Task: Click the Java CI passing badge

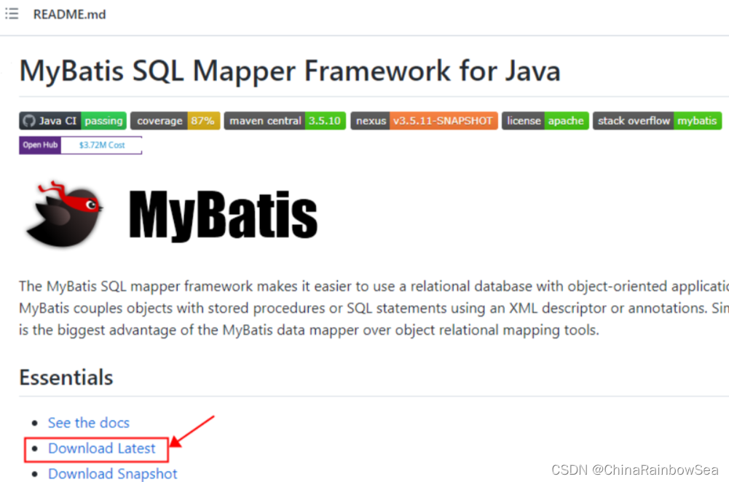Action: [x=73, y=121]
